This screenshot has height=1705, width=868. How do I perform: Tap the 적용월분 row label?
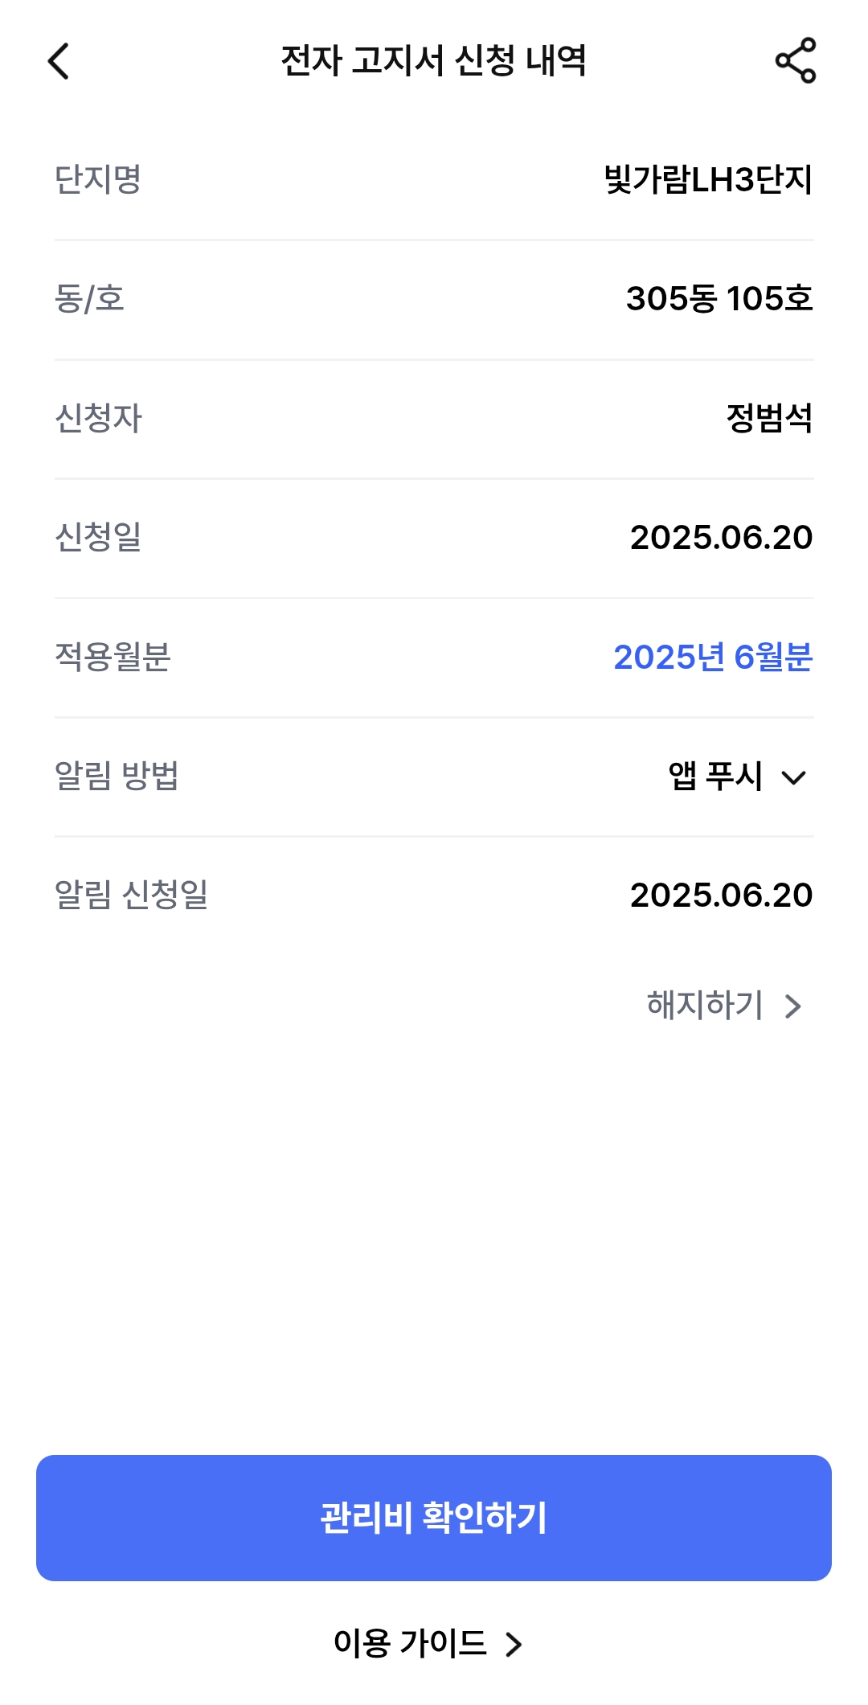tap(113, 658)
